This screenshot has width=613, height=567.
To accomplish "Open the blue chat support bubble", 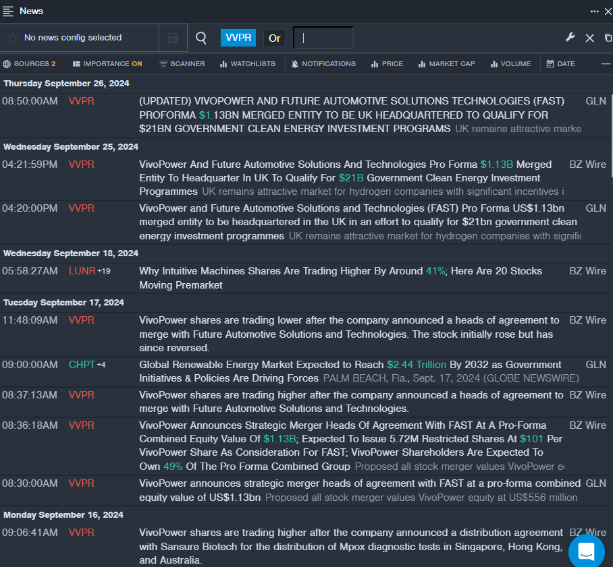I will click(586, 551).
